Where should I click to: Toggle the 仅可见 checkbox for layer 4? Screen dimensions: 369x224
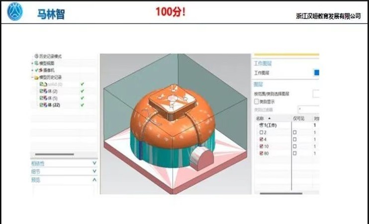coord(294,140)
